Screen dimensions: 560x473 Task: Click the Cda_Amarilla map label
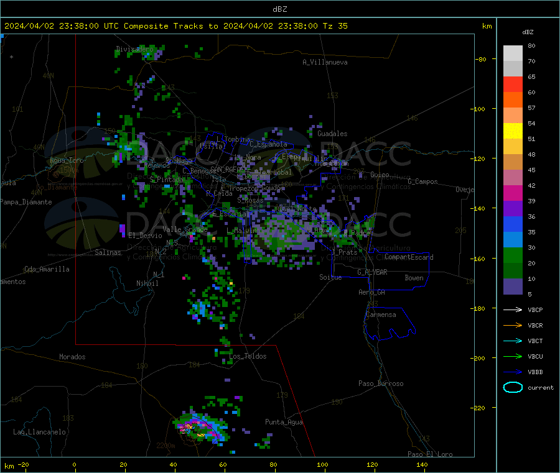pos(47,269)
